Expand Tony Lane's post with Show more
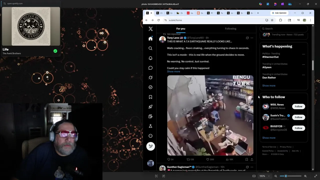 pyautogui.click(x=173, y=71)
